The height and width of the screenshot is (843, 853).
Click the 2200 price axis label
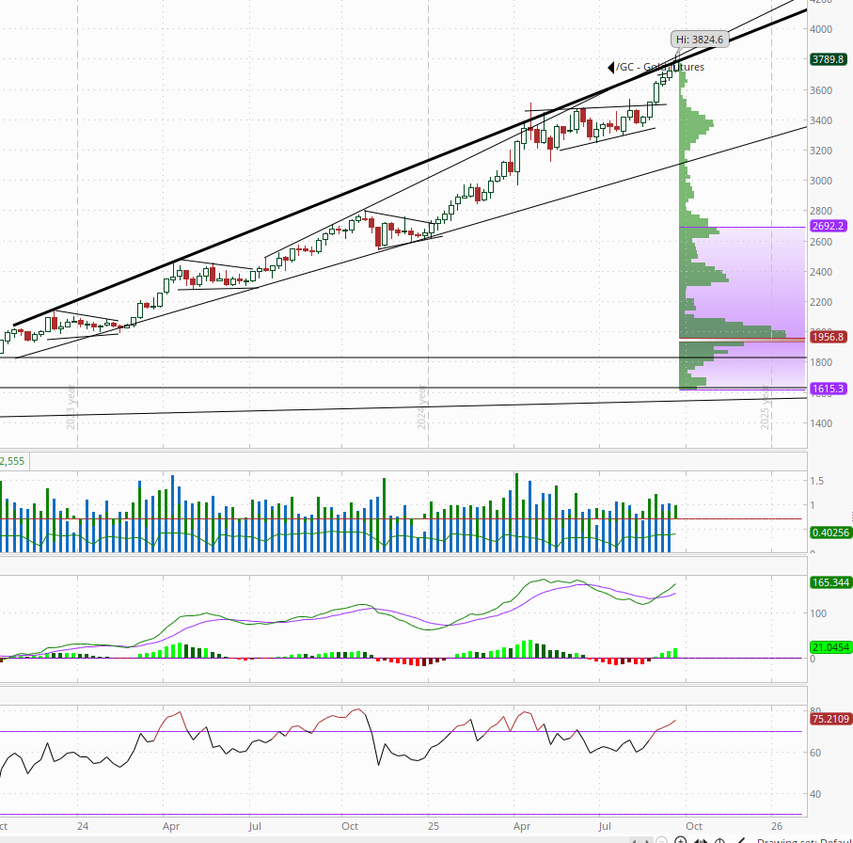click(x=821, y=302)
